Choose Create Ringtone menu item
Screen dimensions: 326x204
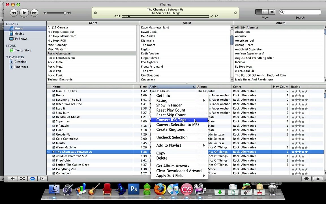[179, 129]
